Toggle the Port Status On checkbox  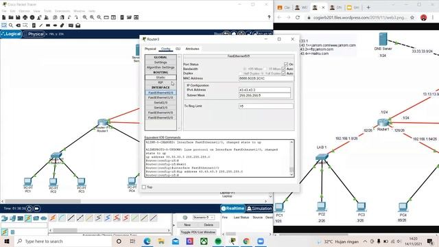click(286, 64)
